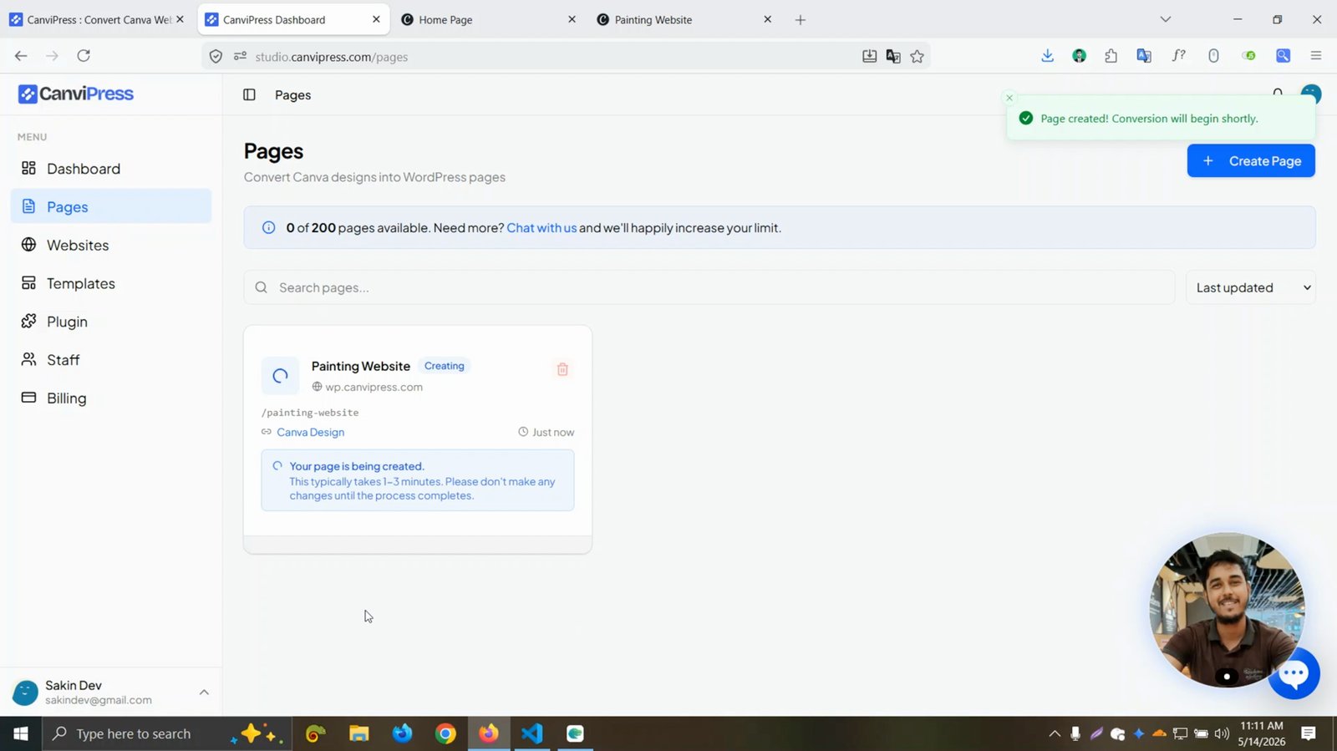Switch to the Home Page browser tab
Screen dimensions: 1337x751
pos(488,20)
